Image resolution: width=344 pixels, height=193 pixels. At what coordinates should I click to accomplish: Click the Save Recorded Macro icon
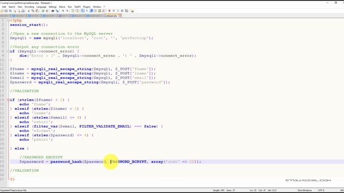coord(127,11)
